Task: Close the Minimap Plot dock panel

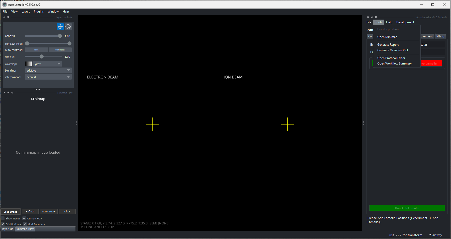Action: coord(4,93)
